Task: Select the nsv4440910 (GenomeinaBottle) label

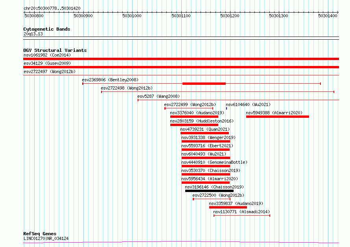Action: point(214,162)
